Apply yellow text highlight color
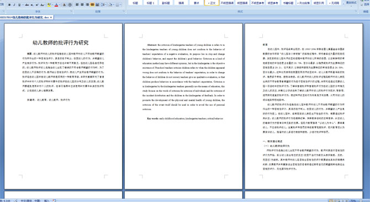This screenshot has width=370, height=202. (x=49, y=5)
